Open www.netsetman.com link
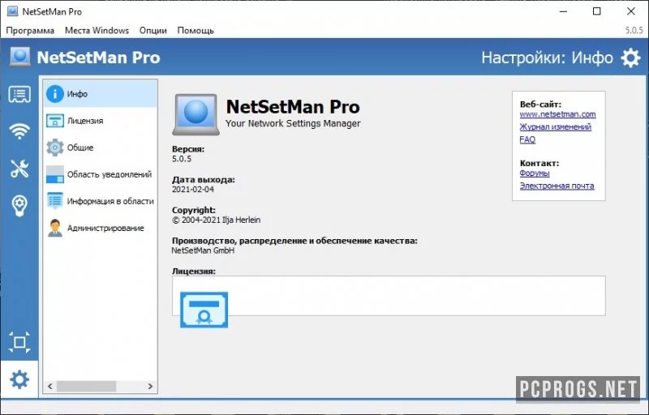649x415 pixels. tap(557, 114)
